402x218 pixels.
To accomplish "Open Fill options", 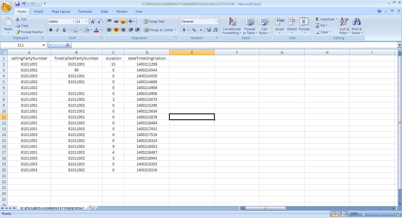I will (321, 26).
